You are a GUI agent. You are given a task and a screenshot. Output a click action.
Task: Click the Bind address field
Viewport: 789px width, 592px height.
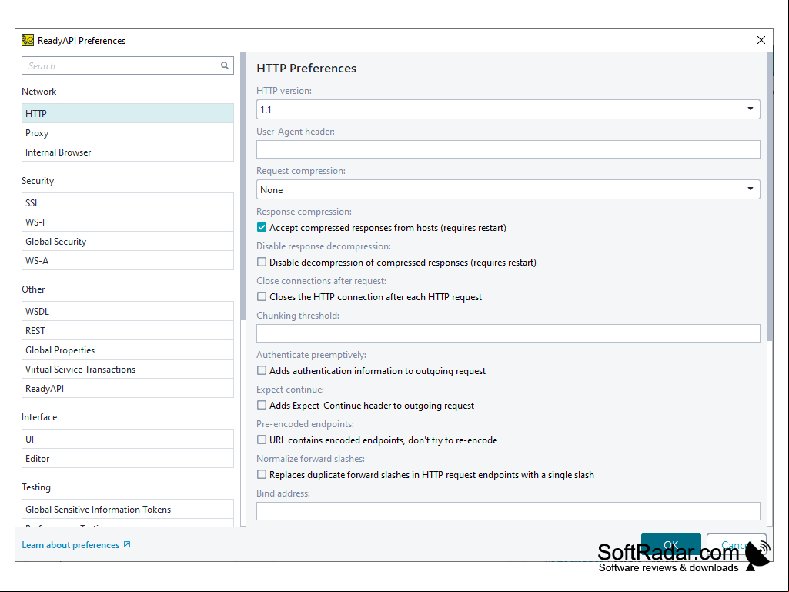[508, 511]
